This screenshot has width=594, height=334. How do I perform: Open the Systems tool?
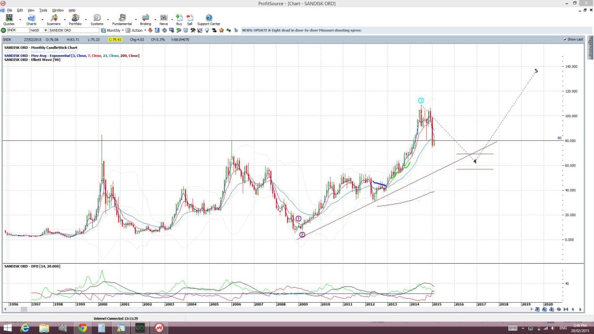97,20
